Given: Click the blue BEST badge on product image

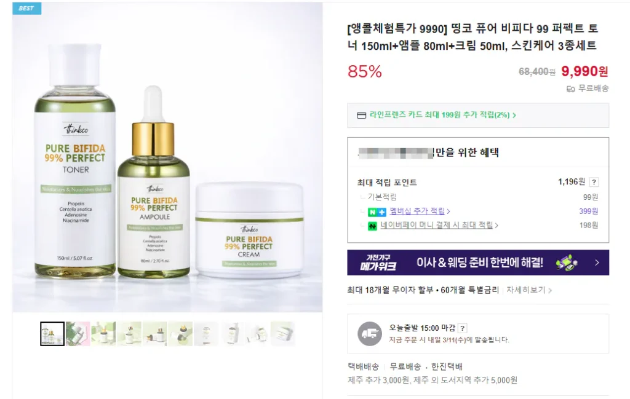Looking at the screenshot, I should point(26,8).
